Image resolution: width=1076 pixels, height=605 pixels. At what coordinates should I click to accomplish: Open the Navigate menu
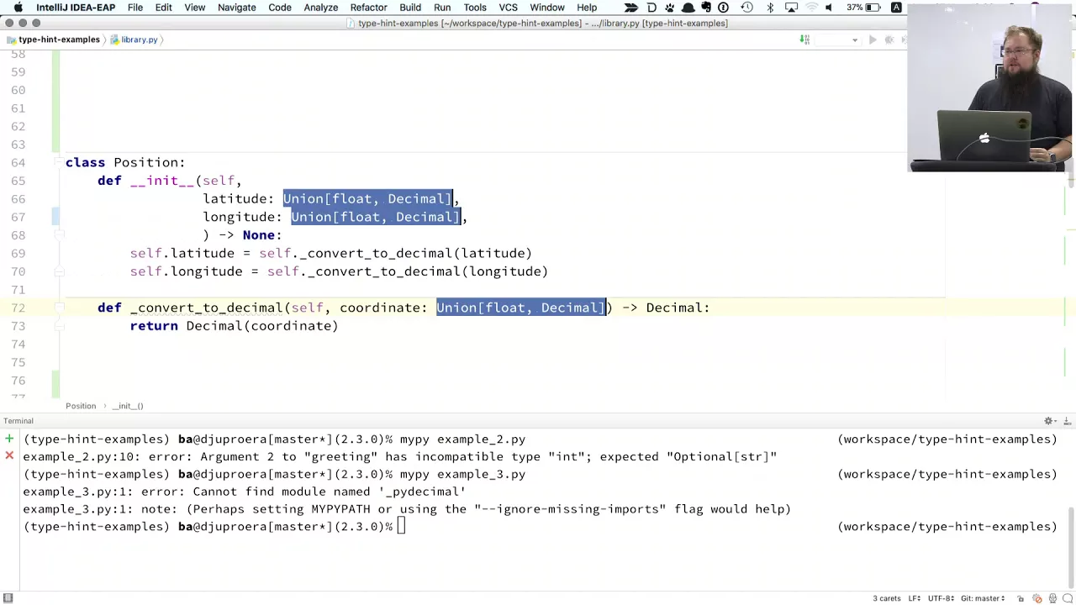(236, 8)
